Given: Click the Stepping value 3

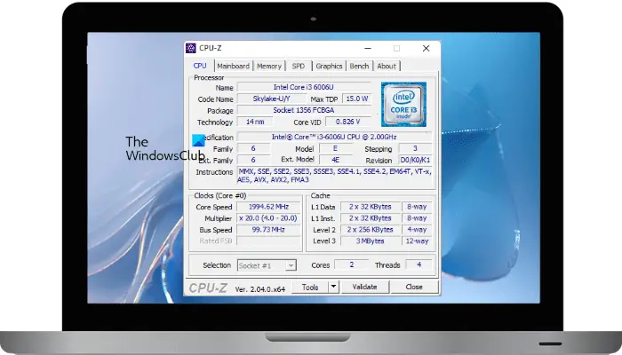Looking at the screenshot, I should (415, 148).
